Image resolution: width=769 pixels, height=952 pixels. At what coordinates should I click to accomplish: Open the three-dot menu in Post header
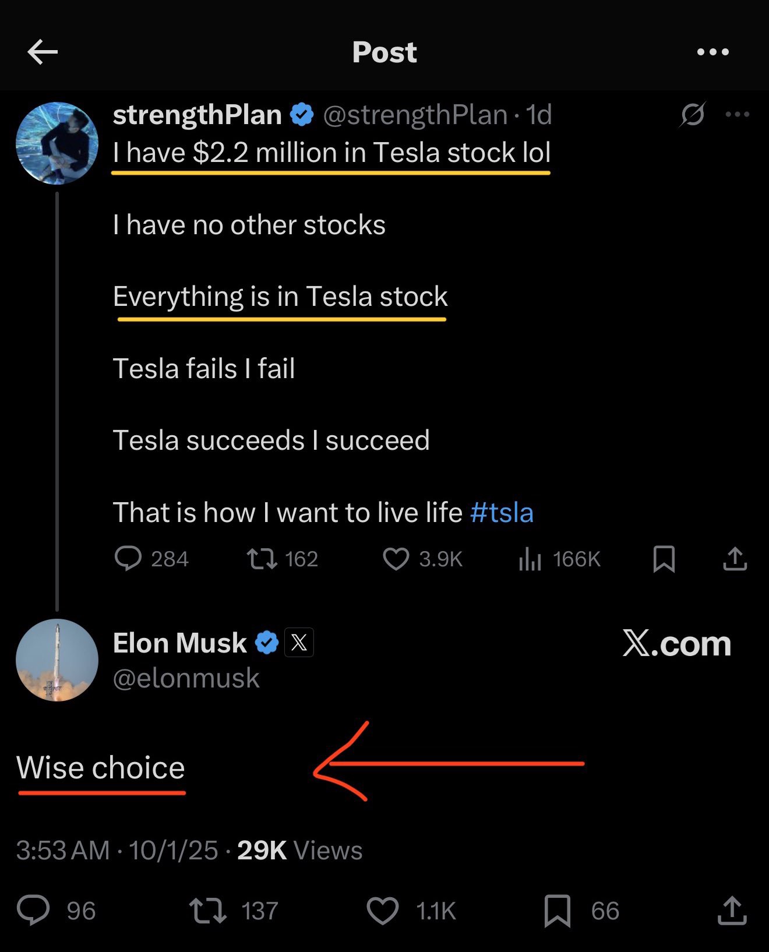tap(713, 52)
